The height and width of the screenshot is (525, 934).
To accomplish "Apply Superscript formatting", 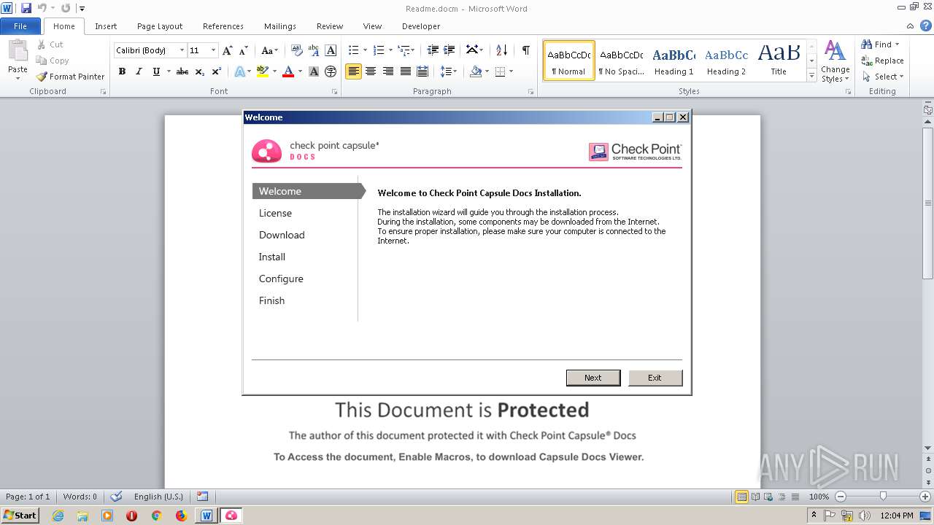I will 217,71.
